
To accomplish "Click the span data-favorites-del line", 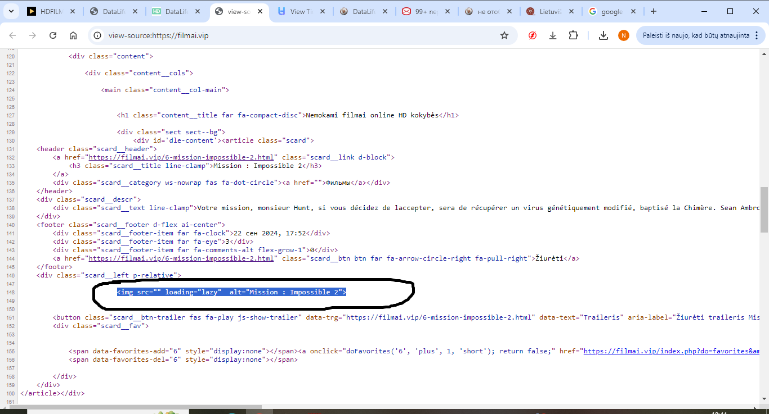I will coord(183,360).
